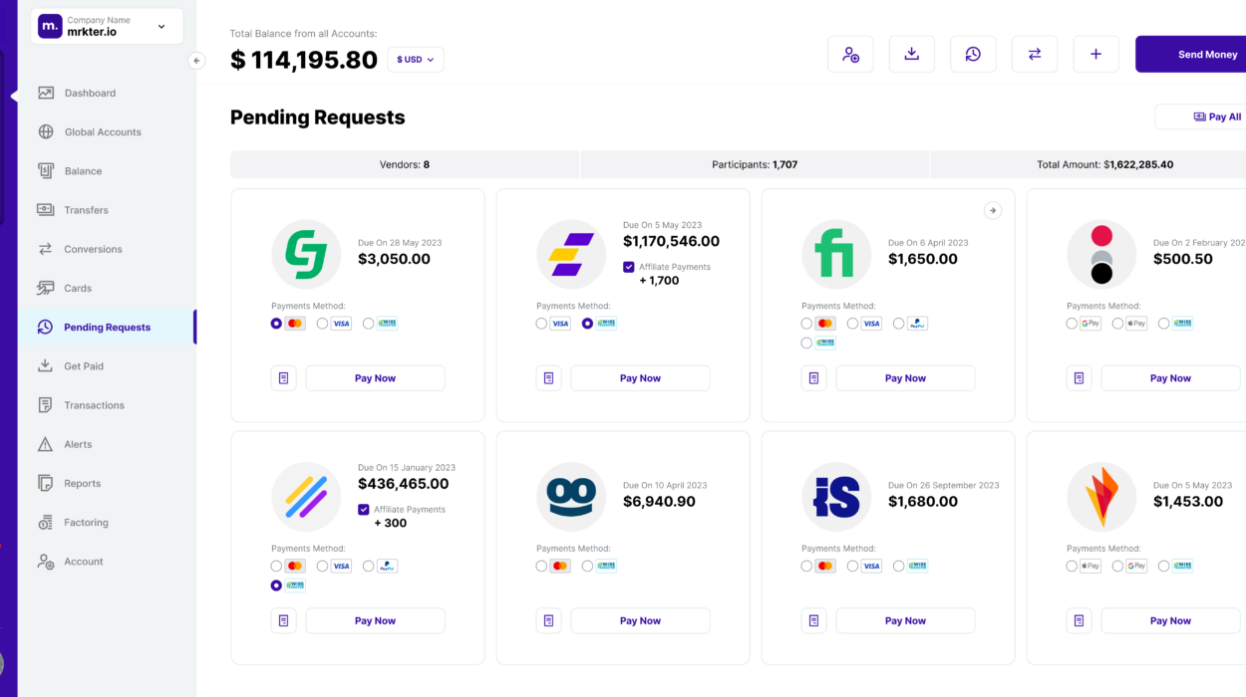Open the USD currency dropdown
The image size is (1246, 697).
[x=415, y=60]
